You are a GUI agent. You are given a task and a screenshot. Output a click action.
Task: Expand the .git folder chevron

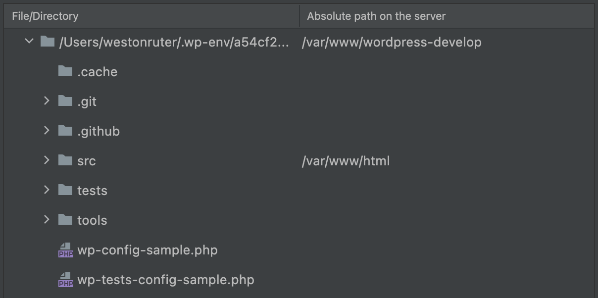click(x=47, y=101)
